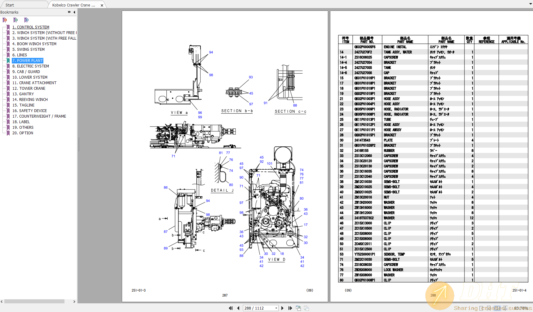Viewport: 533px width, 312px height.
Task: Open bookmark 18. LABEL
Action: (x=21, y=122)
